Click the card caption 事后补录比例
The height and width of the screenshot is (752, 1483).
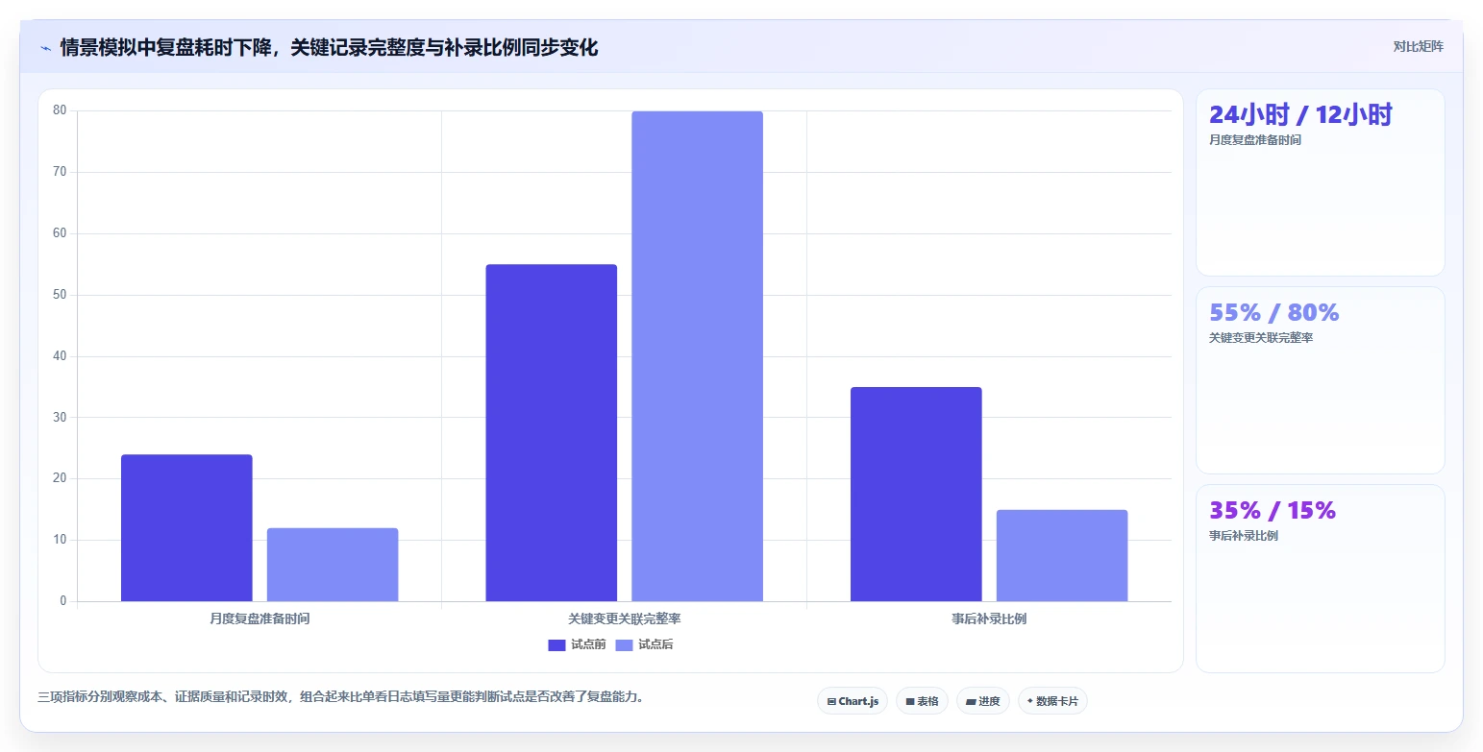1244,536
